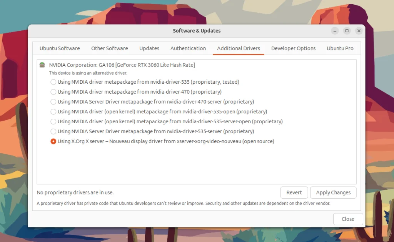Image resolution: width=394 pixels, height=242 pixels.
Task: Click the 'No proprietary drivers are in use' status
Action: tap(75, 192)
